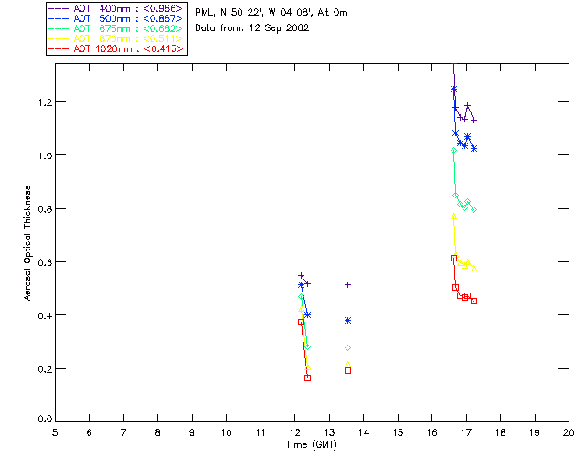Image resolution: width=585 pixels, height=468 pixels.
Task: Click the y-axis tick label '1.0'
Action: point(45,155)
